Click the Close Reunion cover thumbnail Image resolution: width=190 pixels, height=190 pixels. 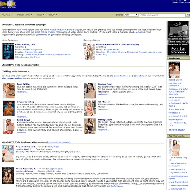pyautogui.click(x=8, y=176)
